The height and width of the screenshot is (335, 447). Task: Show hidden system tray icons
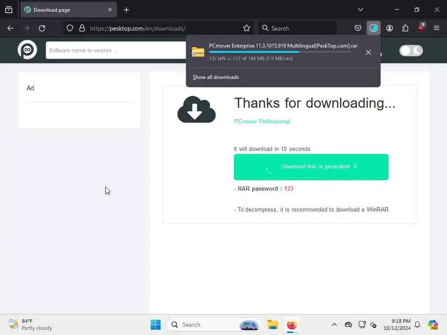pyautogui.click(x=334, y=325)
